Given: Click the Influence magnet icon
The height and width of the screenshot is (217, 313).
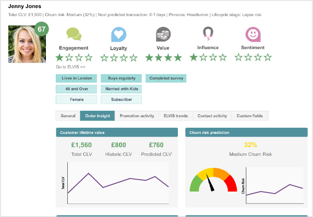Looking at the screenshot, I should (x=208, y=33).
